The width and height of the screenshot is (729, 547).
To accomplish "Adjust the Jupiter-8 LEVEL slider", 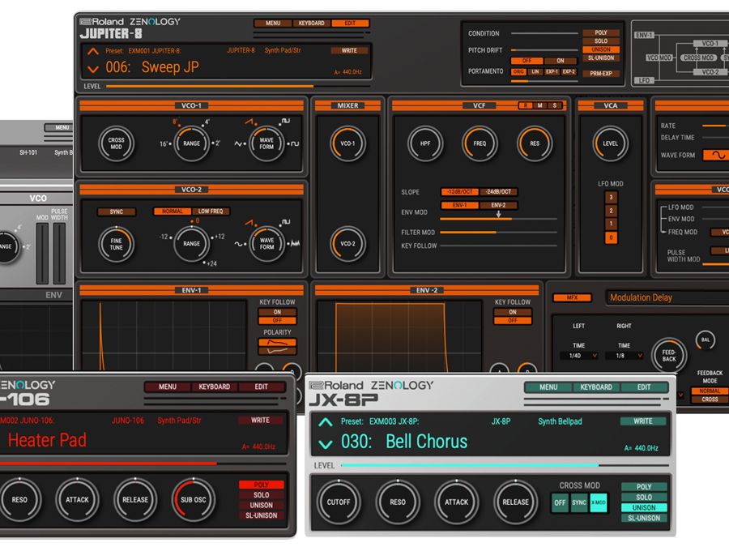I will [238, 86].
